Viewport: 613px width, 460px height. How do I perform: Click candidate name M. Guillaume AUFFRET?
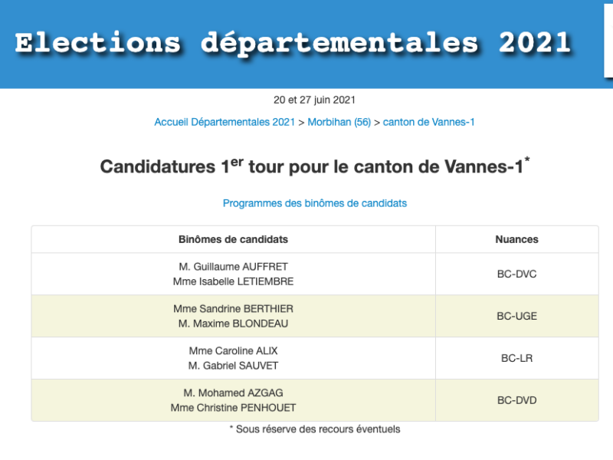tap(233, 267)
